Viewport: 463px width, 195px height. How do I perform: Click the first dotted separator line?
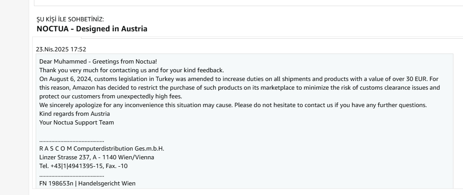pyautogui.click(x=71, y=140)
